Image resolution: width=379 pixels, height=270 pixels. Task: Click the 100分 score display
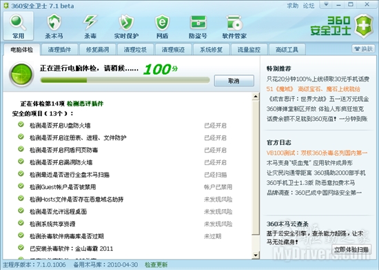click(x=161, y=69)
